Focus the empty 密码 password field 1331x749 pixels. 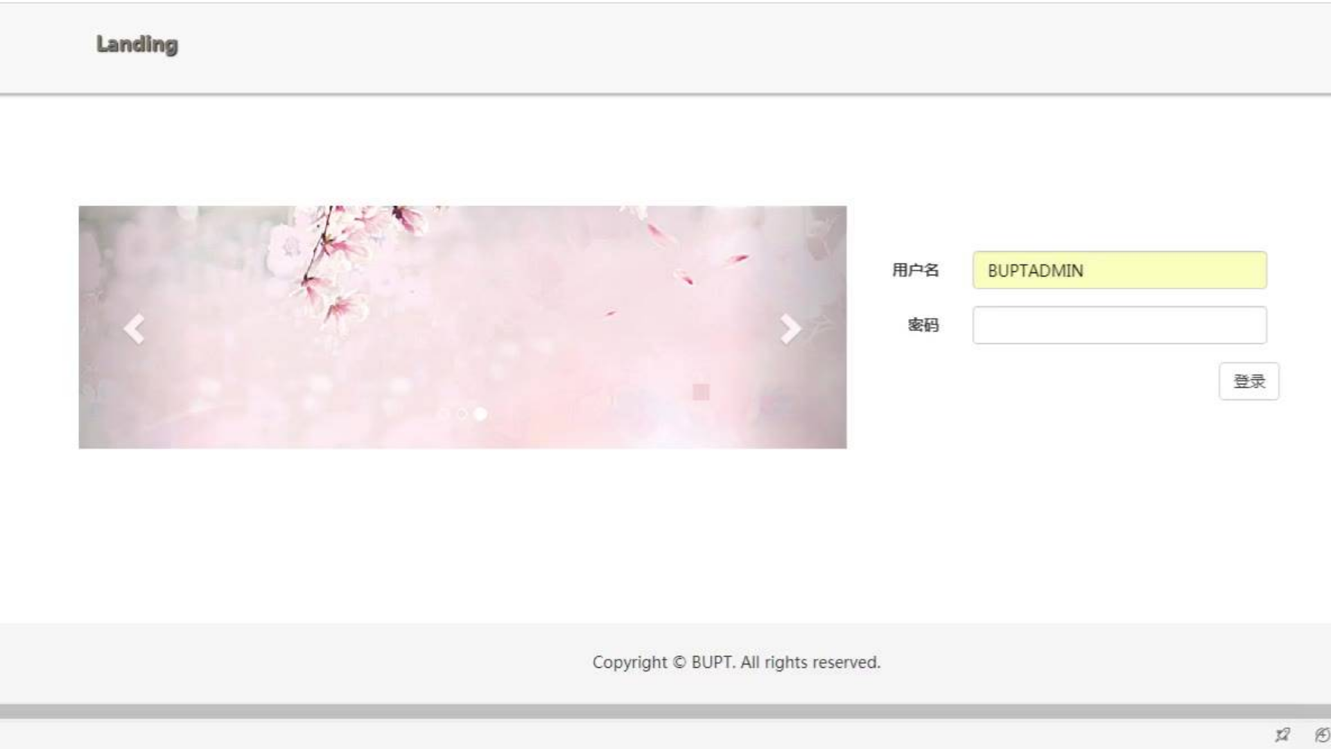pyautogui.click(x=1120, y=325)
